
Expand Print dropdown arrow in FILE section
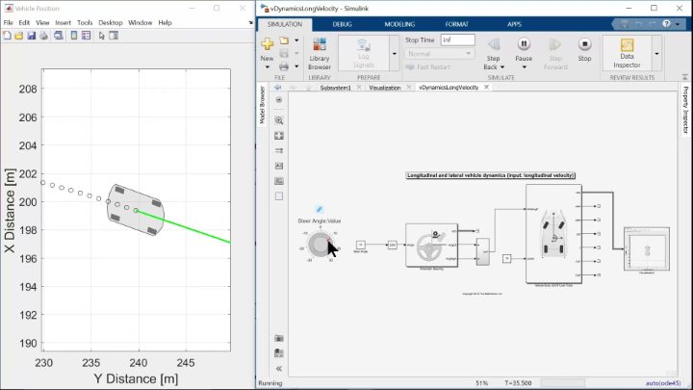[x=296, y=66]
